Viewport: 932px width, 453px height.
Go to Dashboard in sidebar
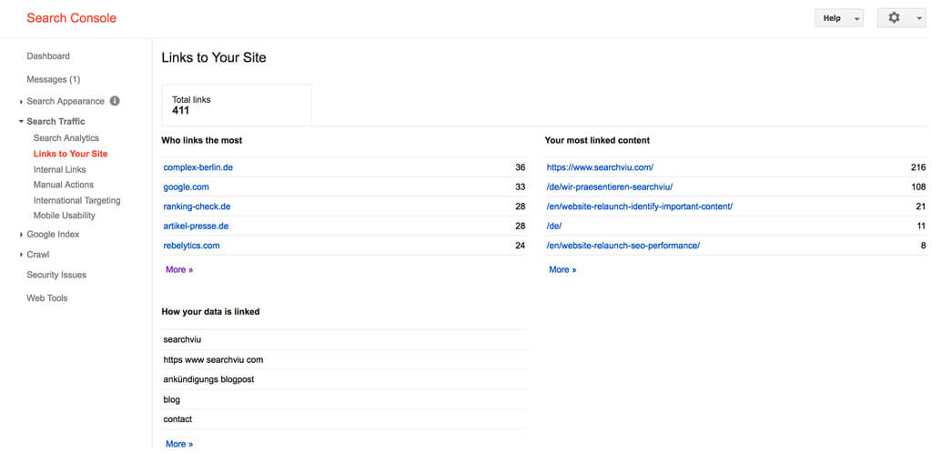click(48, 56)
